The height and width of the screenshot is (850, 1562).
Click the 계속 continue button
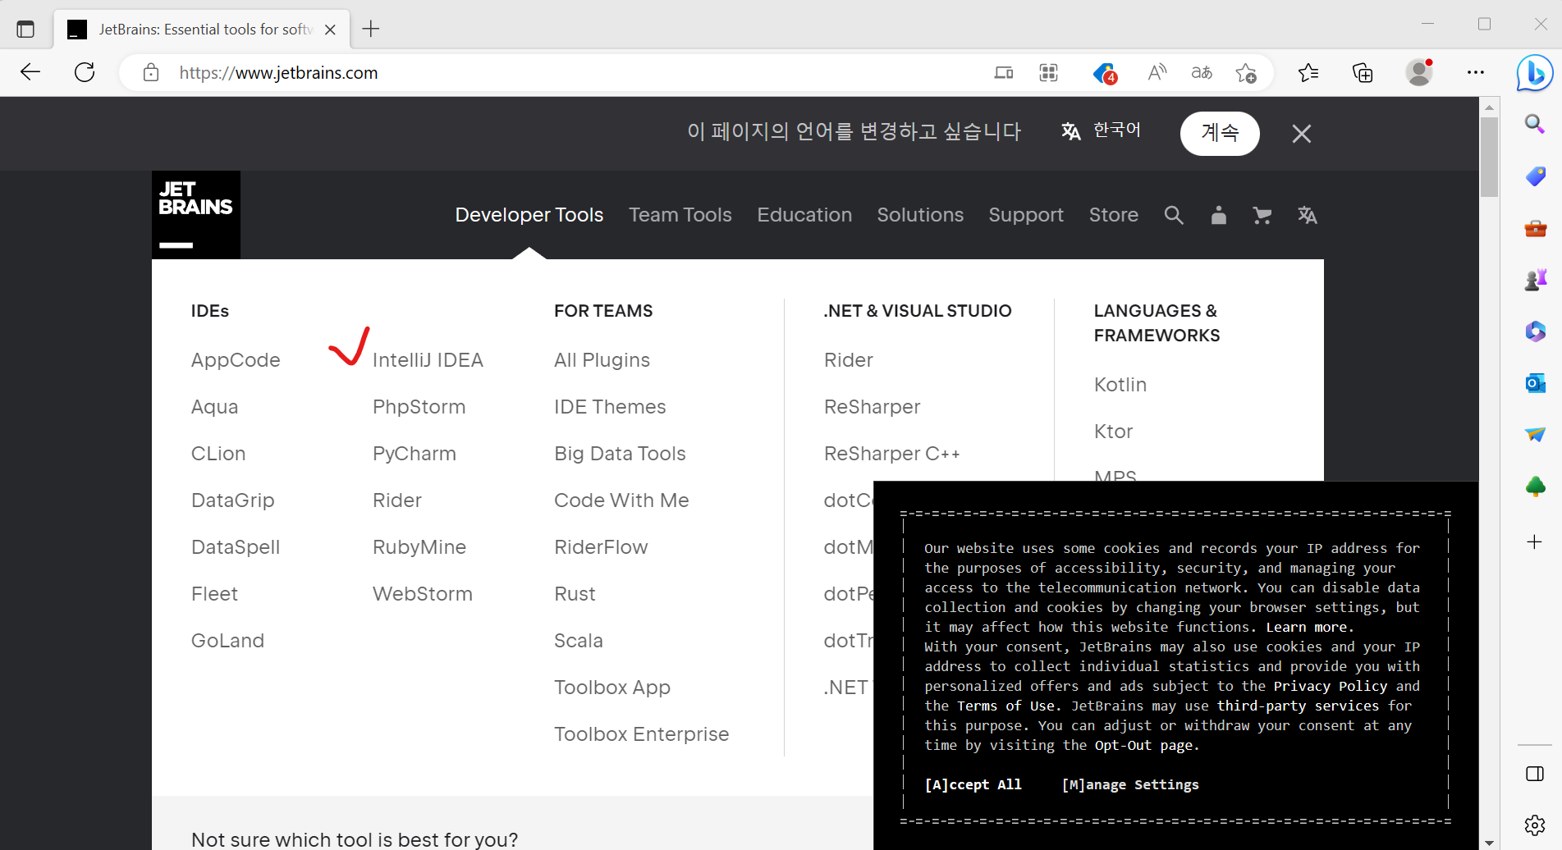[x=1220, y=133]
